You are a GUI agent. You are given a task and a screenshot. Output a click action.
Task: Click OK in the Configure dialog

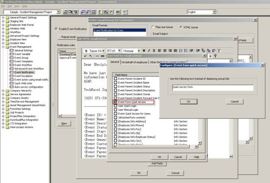189,102
